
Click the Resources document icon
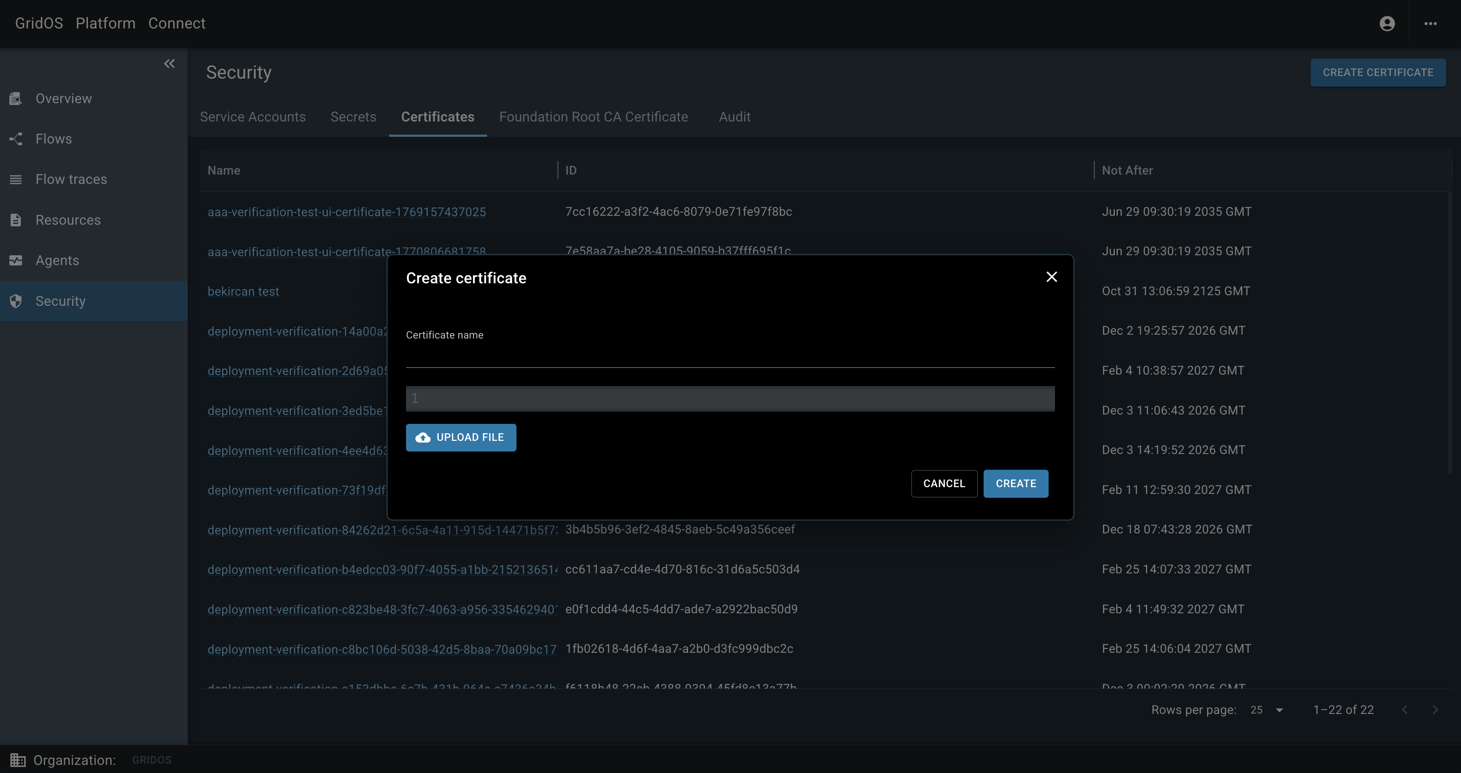16,220
